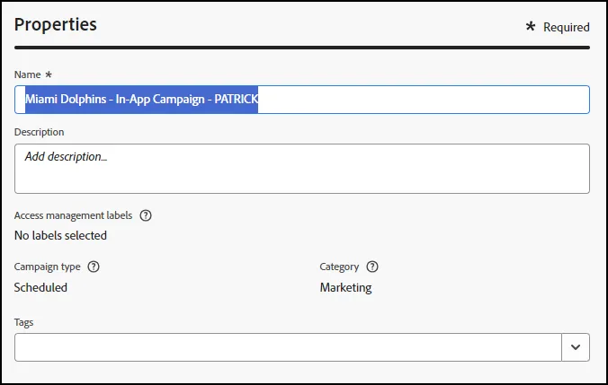The height and width of the screenshot is (385, 608).
Task: Focus the Add description text area
Action: (302, 169)
